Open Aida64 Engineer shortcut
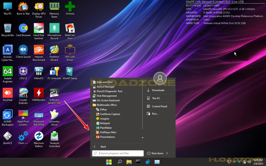The image size is (266, 166). point(8,74)
